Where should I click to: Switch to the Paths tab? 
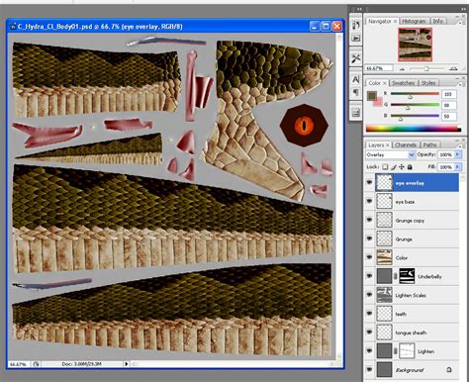click(x=429, y=145)
